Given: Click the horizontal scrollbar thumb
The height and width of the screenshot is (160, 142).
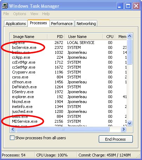Looking at the screenshot, I should click(x=63, y=129).
